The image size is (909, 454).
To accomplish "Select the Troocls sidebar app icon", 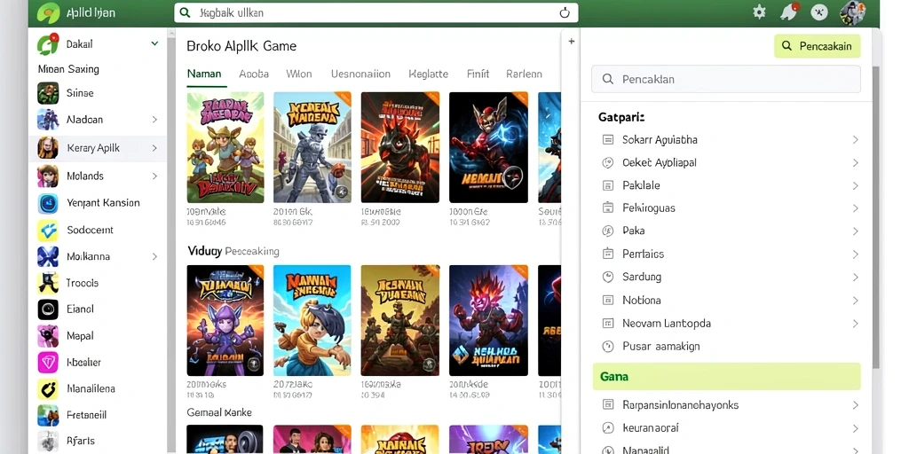I will pyautogui.click(x=48, y=283).
